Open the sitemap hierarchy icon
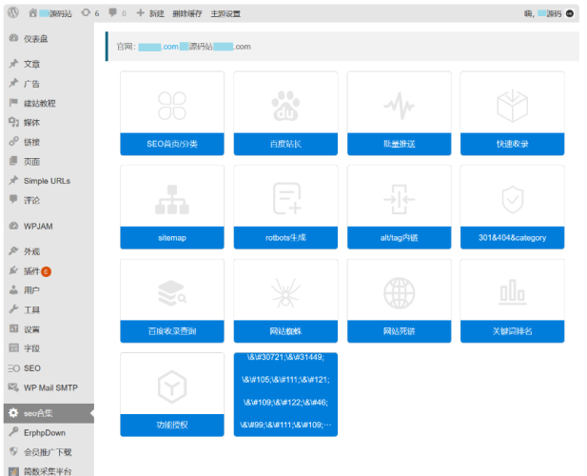Viewport: 587px width, 476px height. [172, 197]
